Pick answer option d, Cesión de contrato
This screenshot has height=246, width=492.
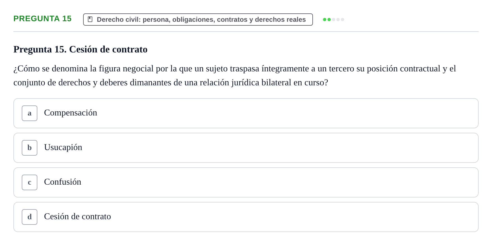(x=246, y=217)
